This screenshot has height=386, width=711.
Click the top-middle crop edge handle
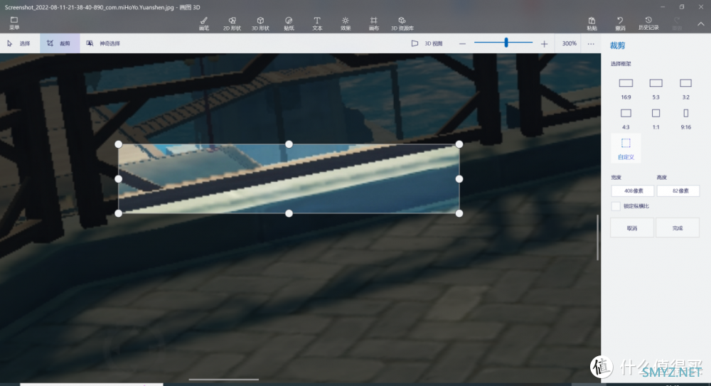tap(289, 144)
